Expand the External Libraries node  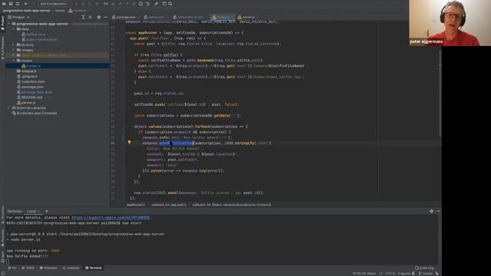pos(9,108)
